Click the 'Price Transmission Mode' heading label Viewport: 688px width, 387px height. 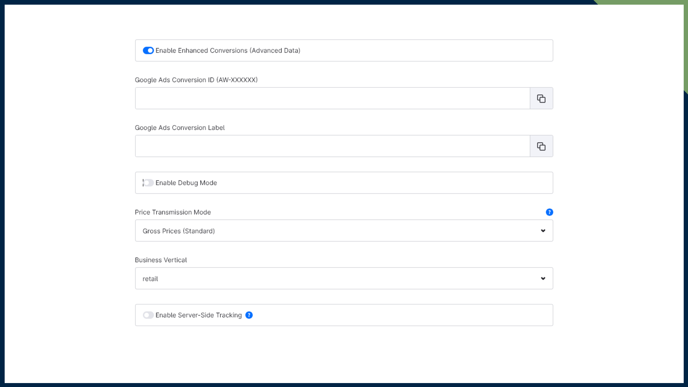(173, 212)
